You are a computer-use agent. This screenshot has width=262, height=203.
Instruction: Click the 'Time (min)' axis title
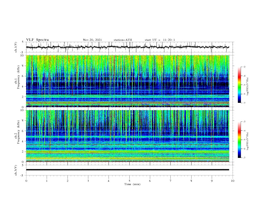click(x=132, y=184)
